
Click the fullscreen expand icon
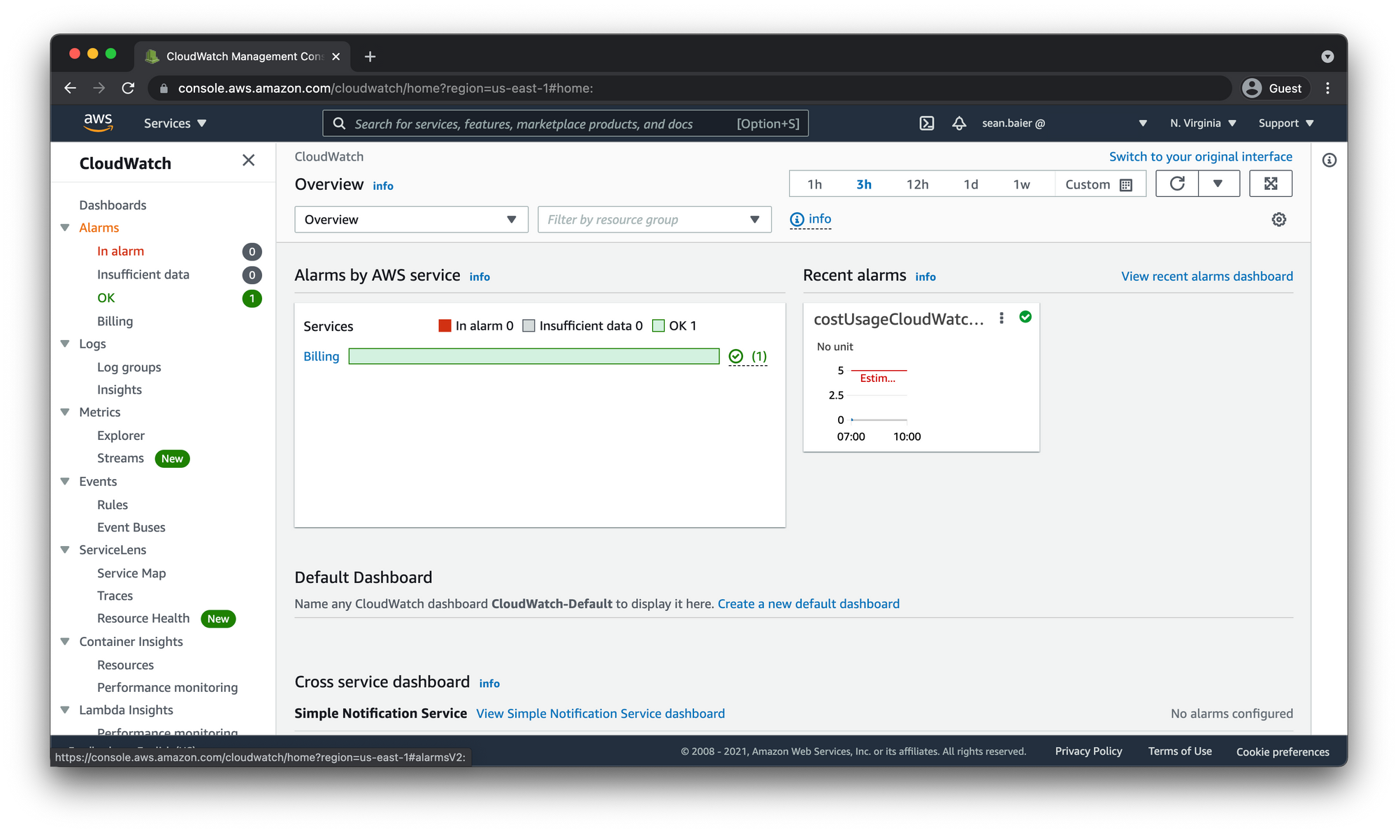pos(1271,184)
